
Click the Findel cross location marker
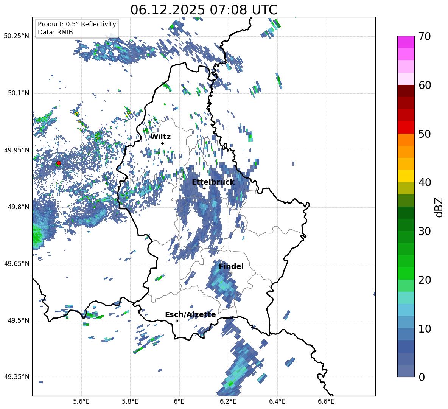coord(231,273)
